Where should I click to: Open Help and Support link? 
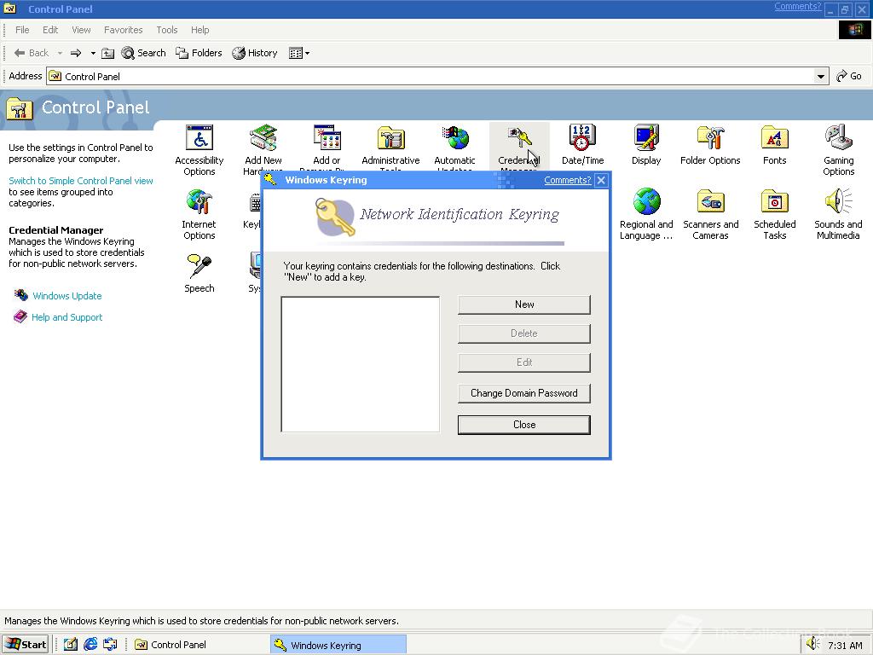point(66,317)
